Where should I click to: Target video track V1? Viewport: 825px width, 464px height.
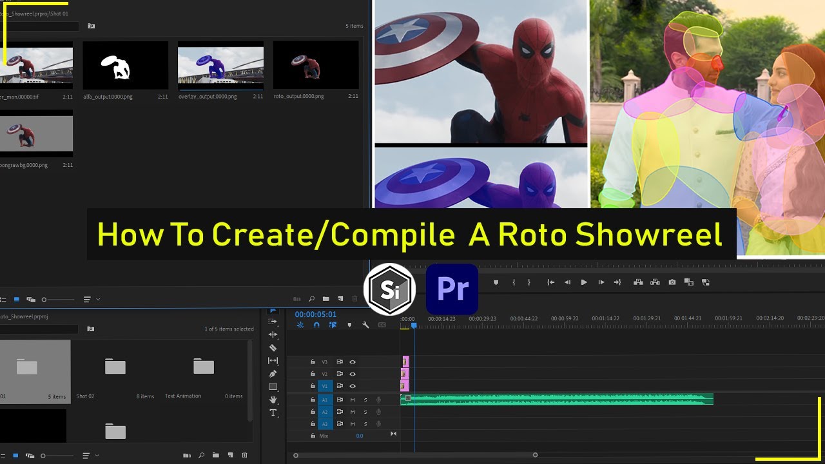pyautogui.click(x=324, y=386)
